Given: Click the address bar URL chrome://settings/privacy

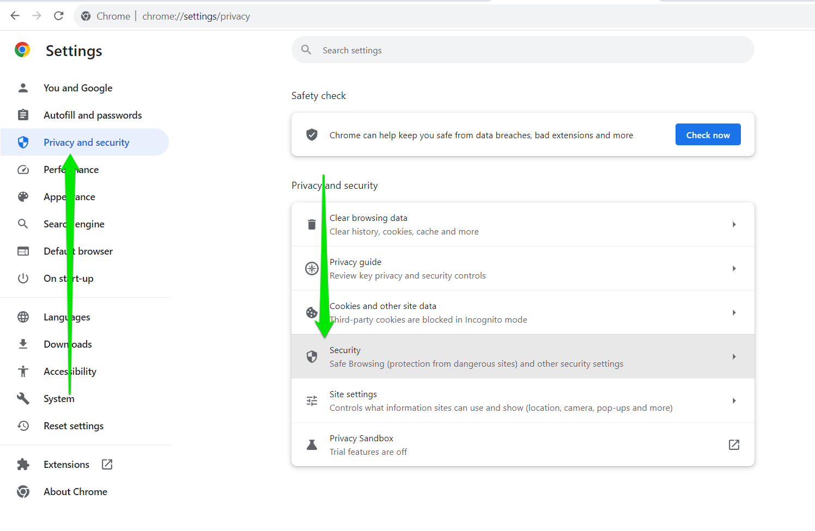Looking at the screenshot, I should coord(196,16).
